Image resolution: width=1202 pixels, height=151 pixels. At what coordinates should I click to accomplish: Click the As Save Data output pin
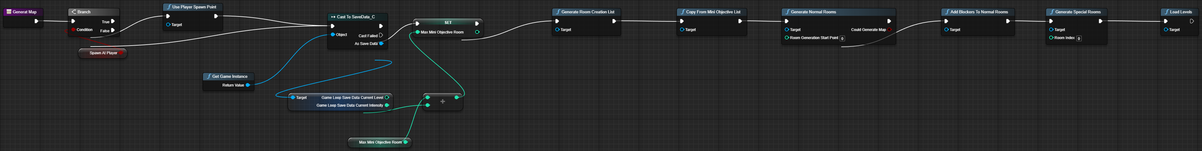[381, 44]
